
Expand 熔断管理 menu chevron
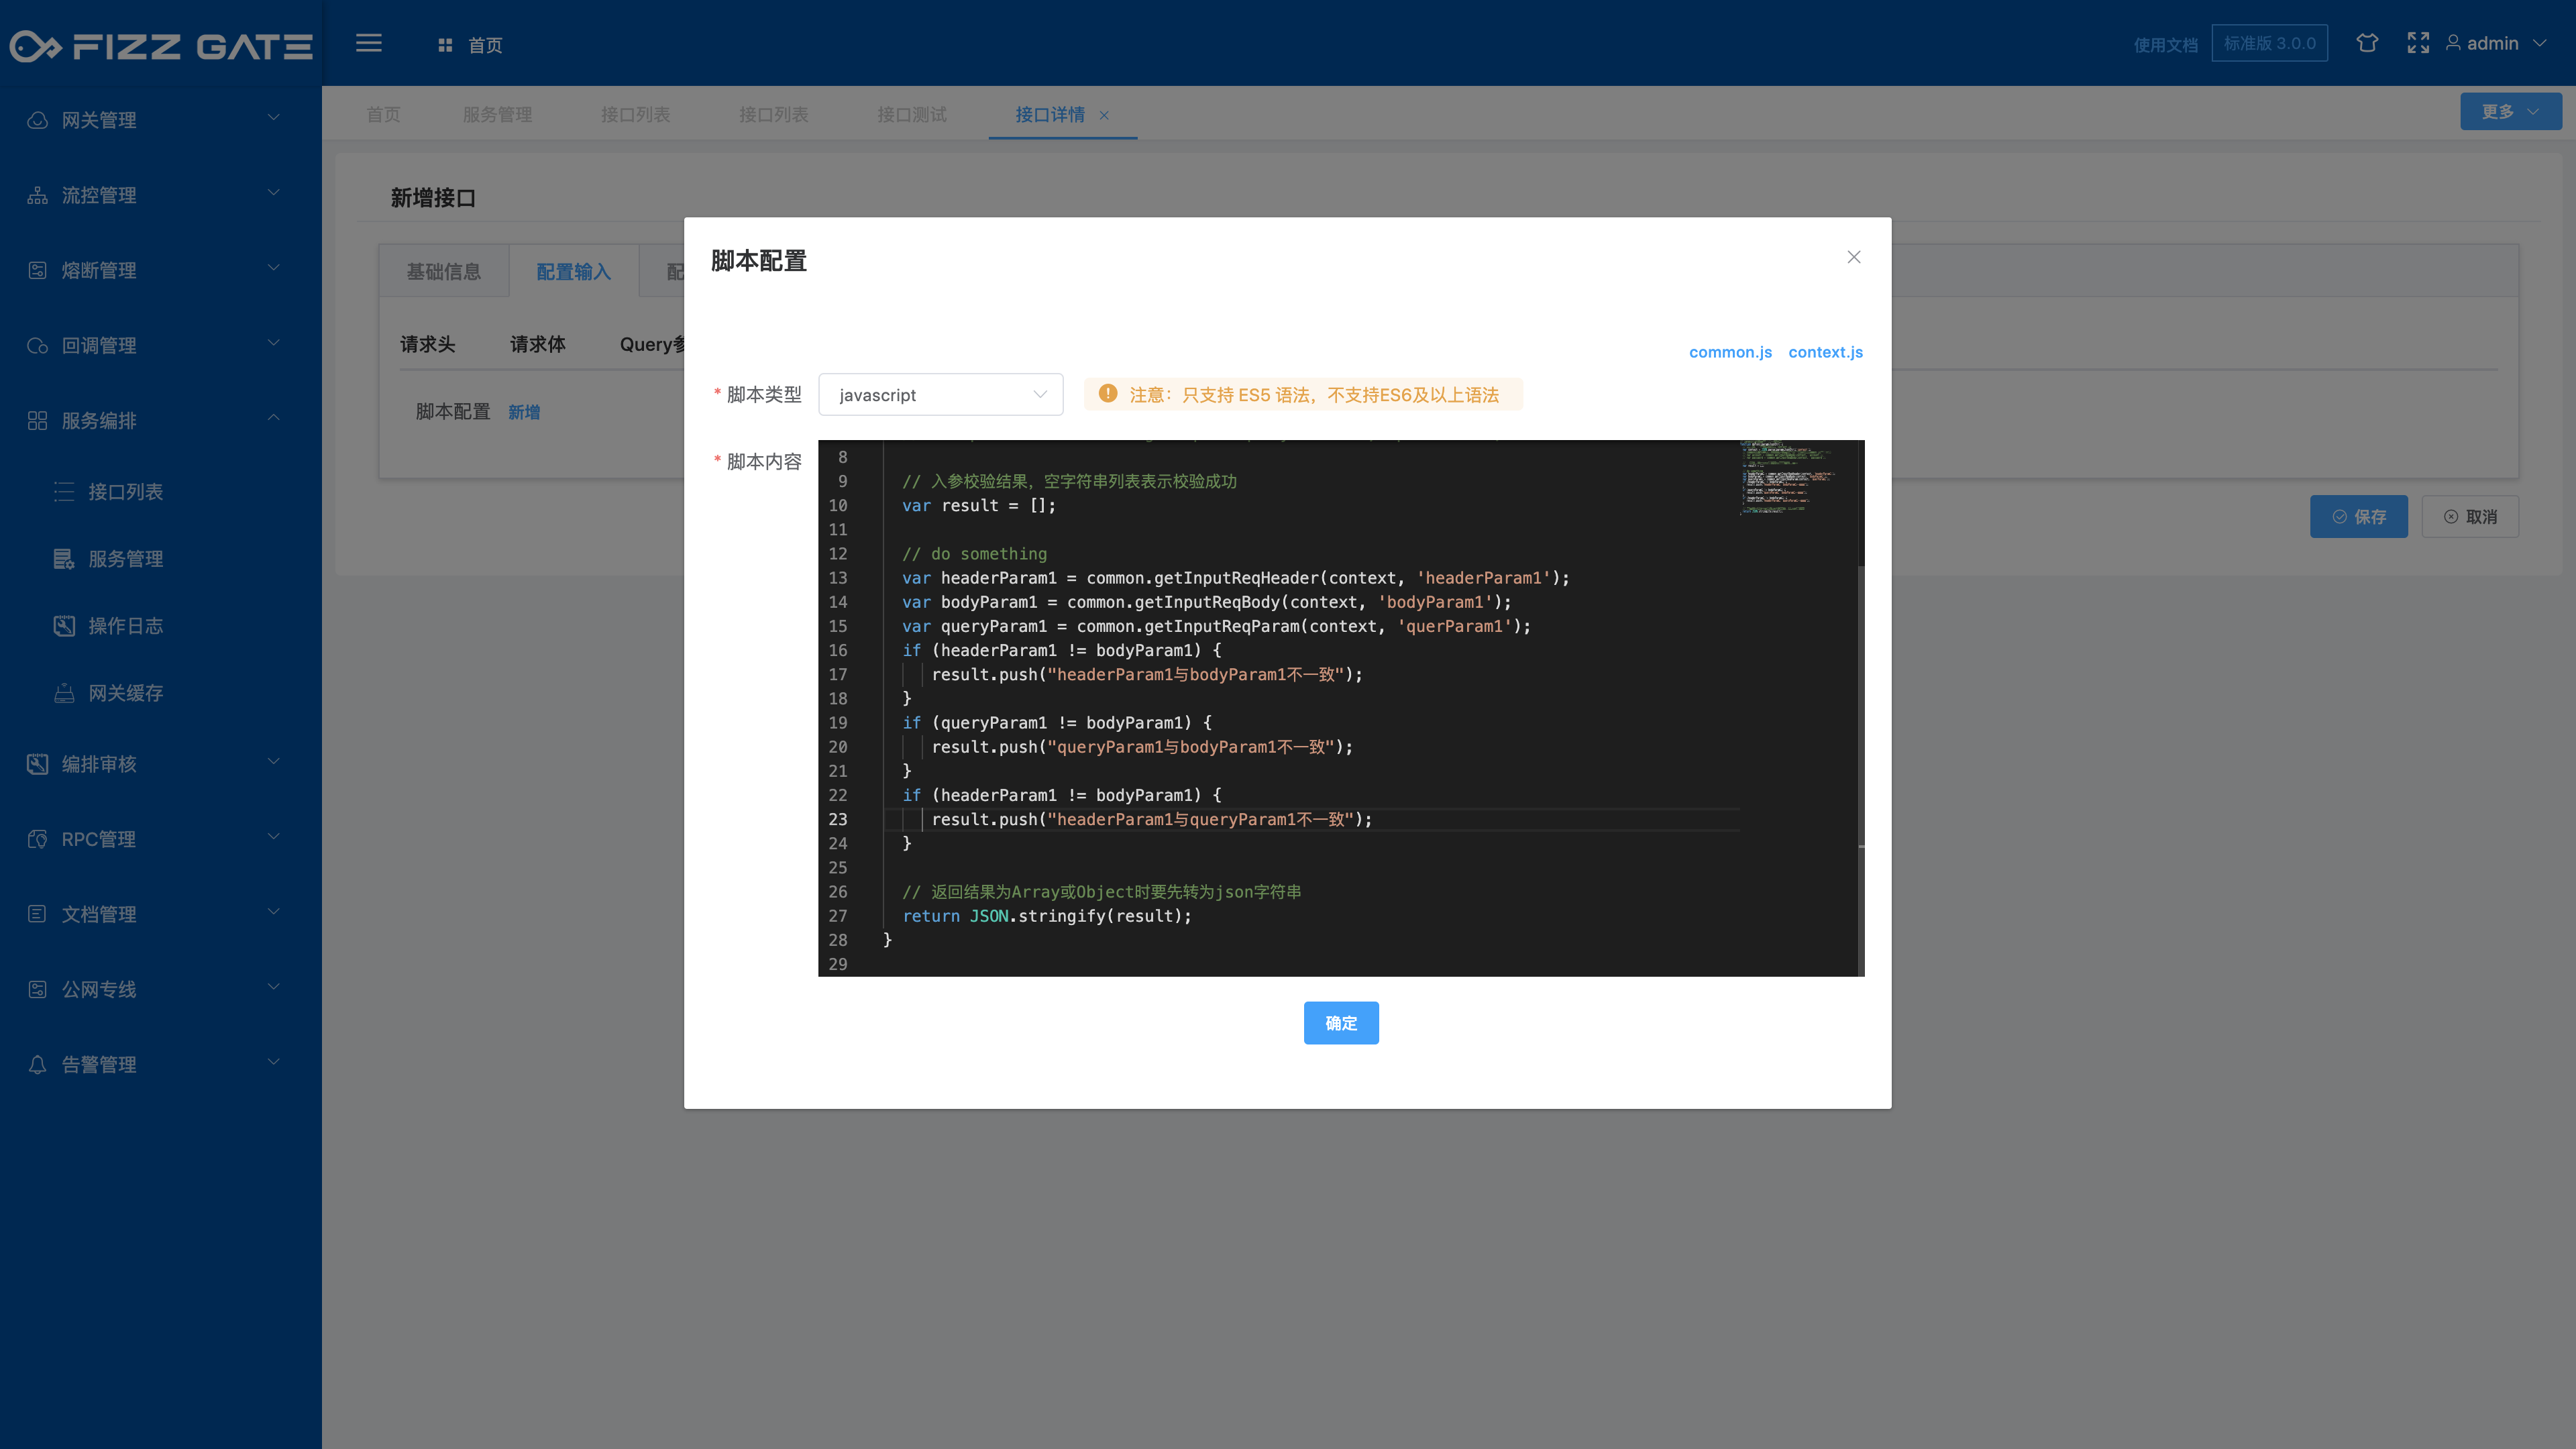274,268
